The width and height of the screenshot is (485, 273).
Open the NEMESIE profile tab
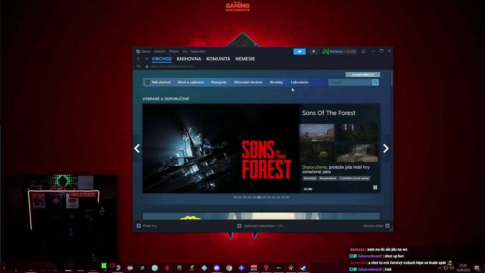[x=245, y=59]
